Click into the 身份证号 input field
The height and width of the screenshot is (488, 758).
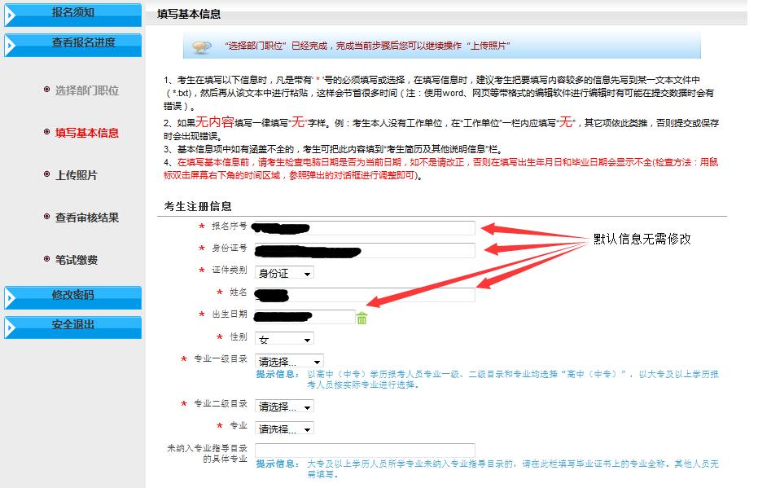point(364,250)
